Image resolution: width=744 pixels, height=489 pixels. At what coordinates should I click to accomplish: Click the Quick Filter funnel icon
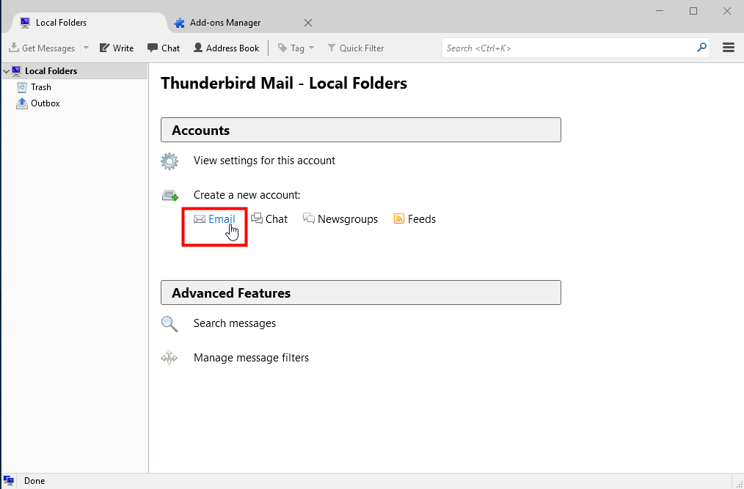[332, 48]
